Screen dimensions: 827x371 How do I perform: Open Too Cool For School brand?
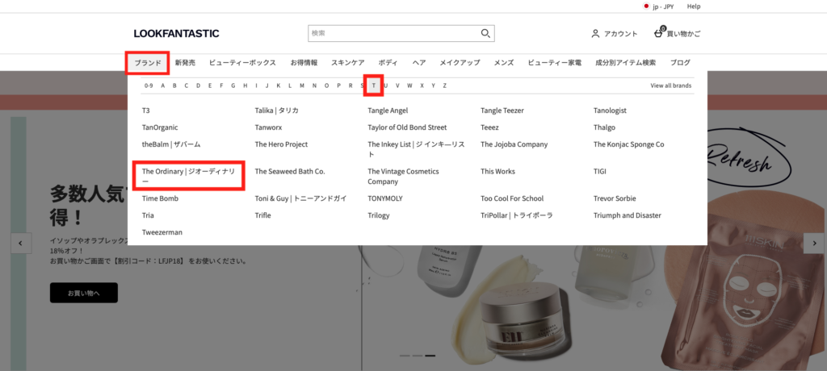(512, 198)
